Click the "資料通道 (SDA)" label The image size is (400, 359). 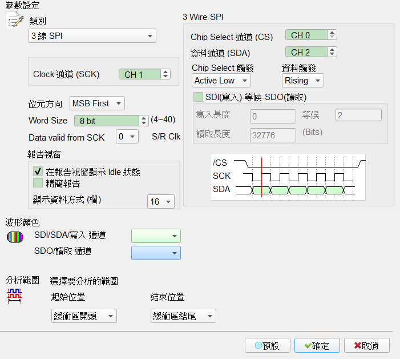click(x=220, y=53)
